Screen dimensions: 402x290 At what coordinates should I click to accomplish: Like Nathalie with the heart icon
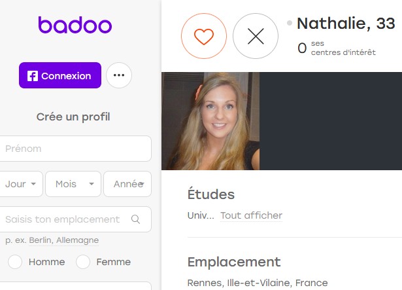[204, 36]
